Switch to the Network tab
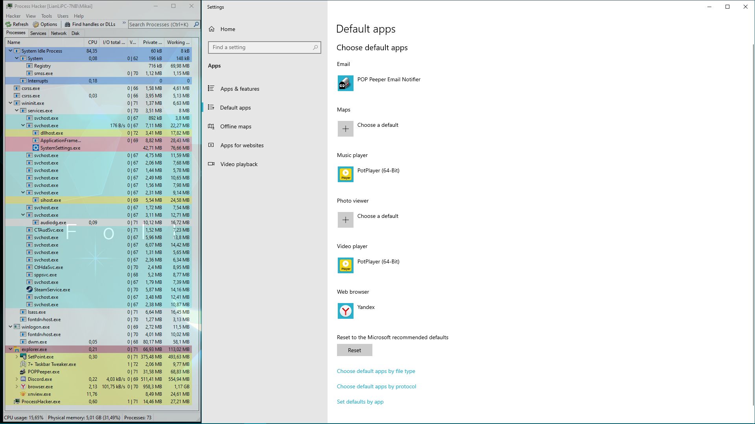 59,33
